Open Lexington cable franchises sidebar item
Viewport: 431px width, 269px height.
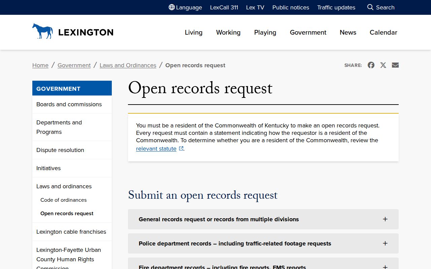pyautogui.click(x=72, y=232)
